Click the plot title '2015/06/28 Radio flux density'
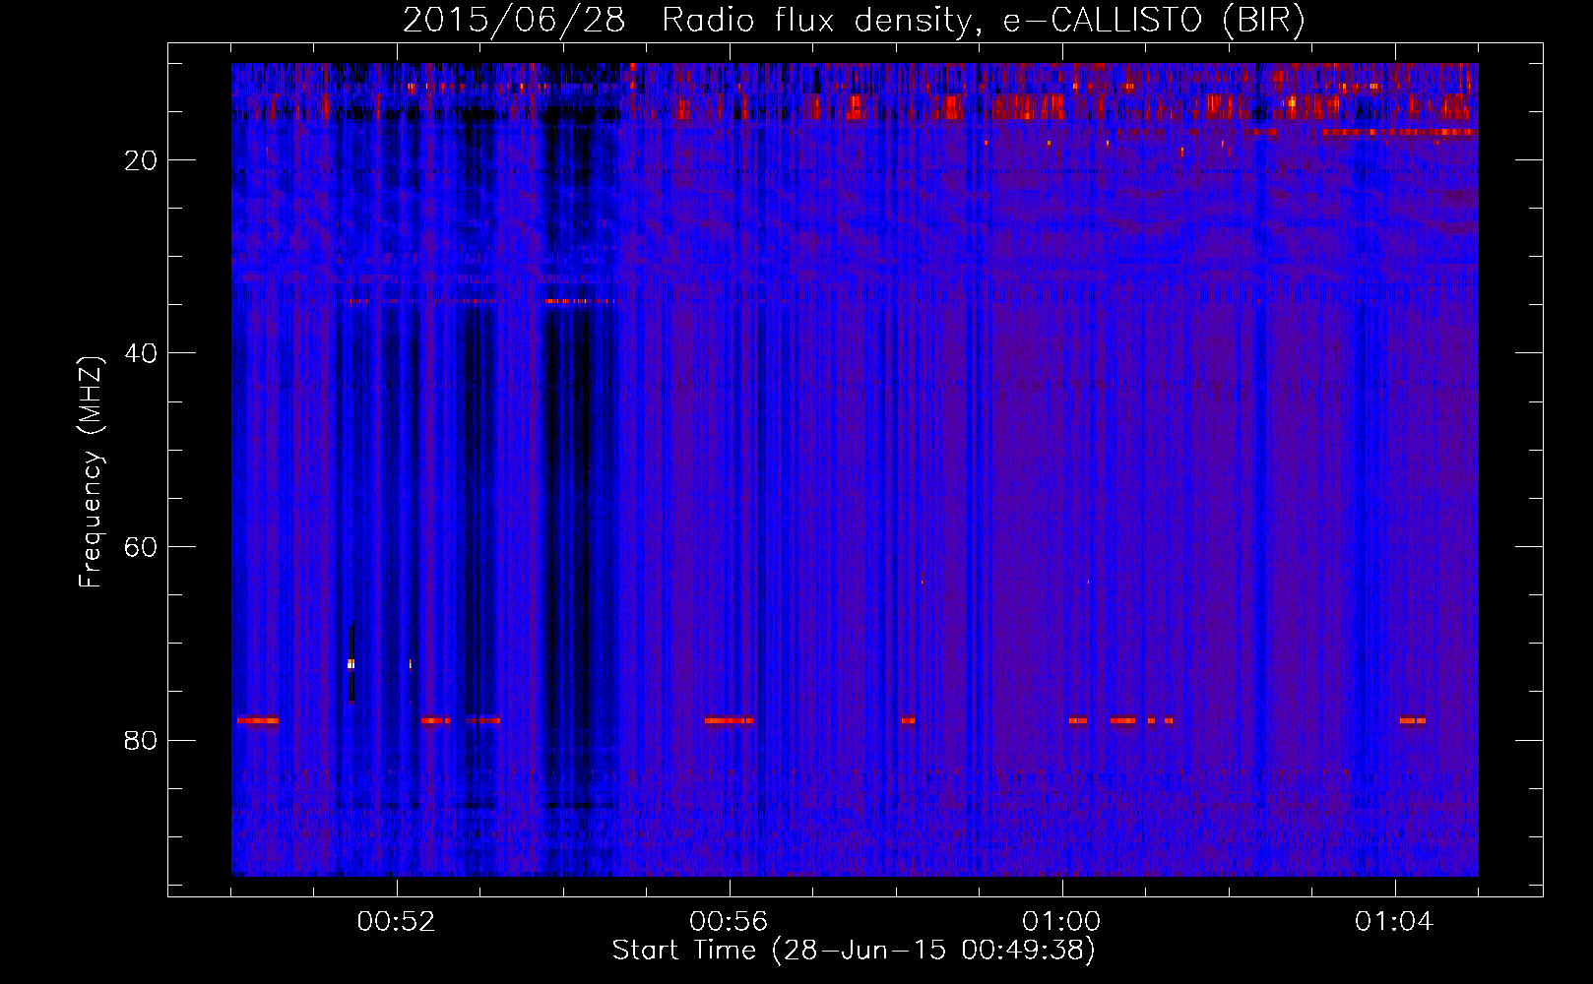Viewport: 1593px width, 984px height. 855,21
